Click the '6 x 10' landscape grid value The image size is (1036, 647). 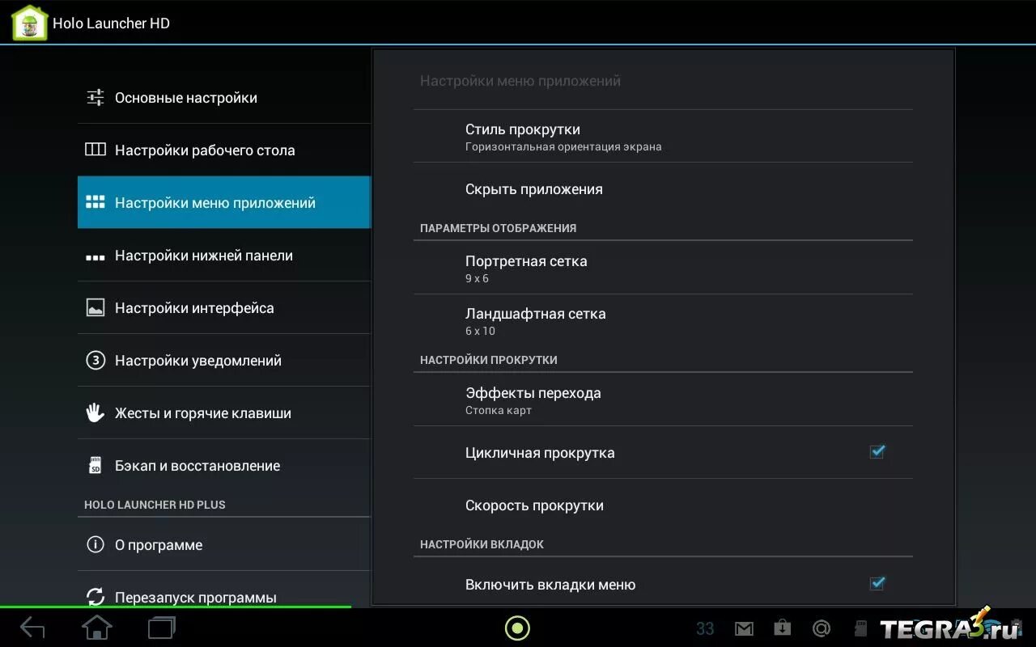pos(480,332)
